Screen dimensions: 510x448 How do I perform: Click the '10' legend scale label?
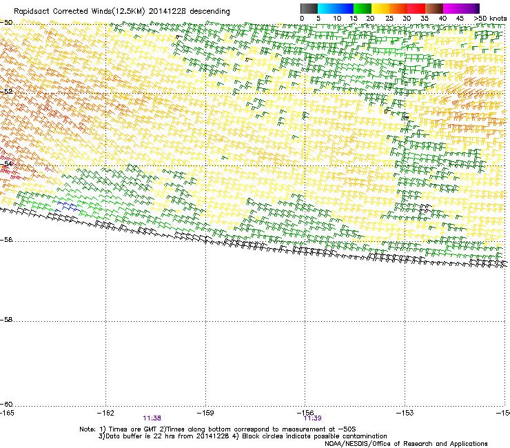pos(337,19)
